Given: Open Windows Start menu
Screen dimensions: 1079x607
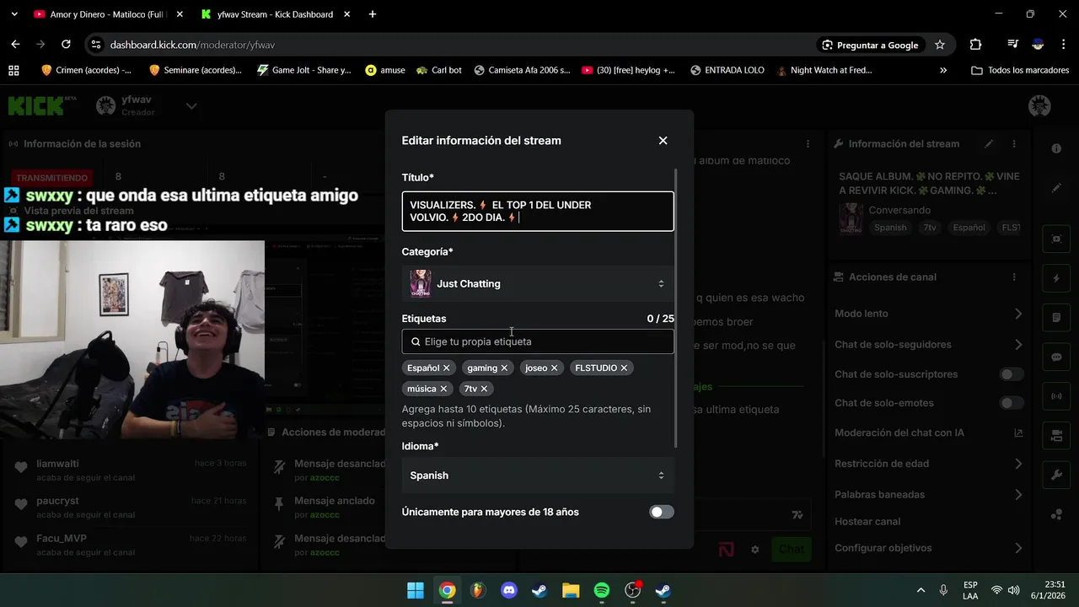Looking at the screenshot, I should (416, 590).
